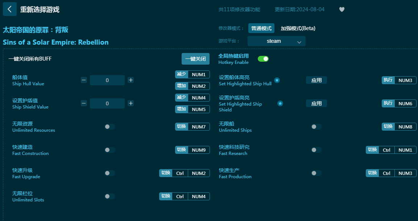Toggle Fast Production on

click(x=316, y=173)
